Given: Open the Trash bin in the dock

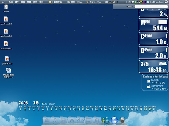Looking at the screenshot, I should point(122,120).
